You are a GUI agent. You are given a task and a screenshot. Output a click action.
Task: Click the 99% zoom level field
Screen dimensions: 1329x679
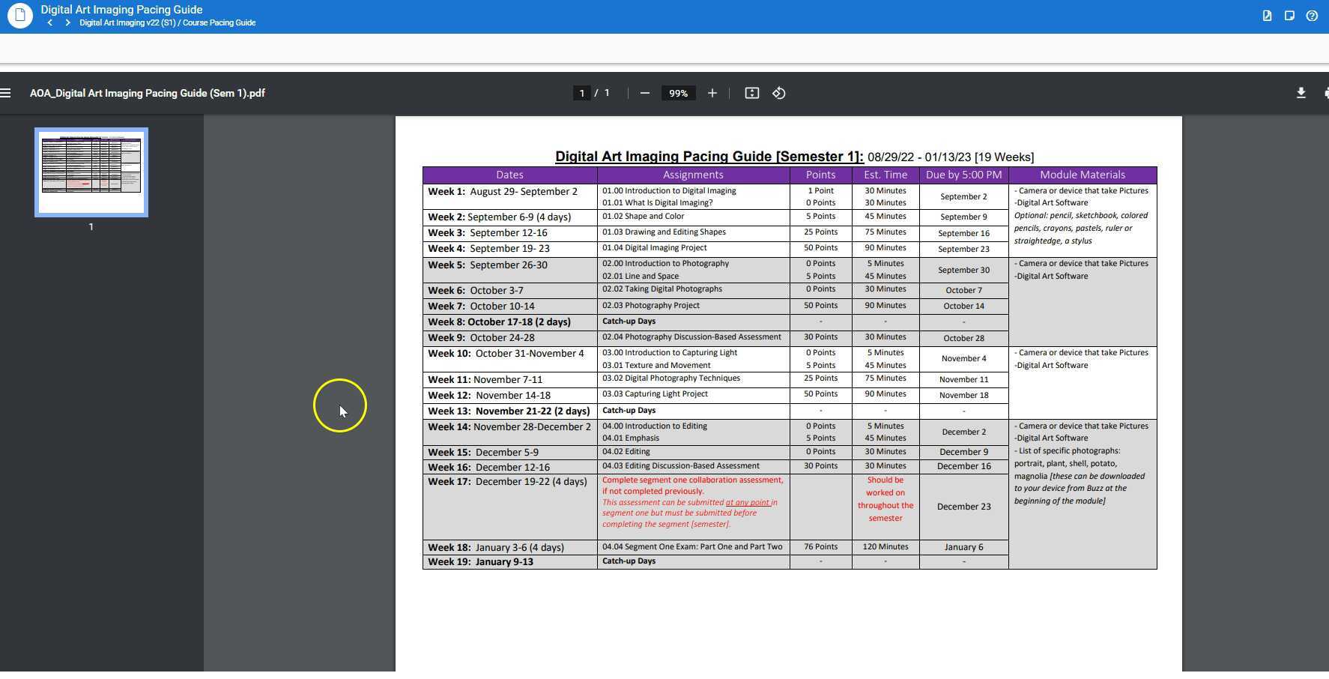[678, 93]
